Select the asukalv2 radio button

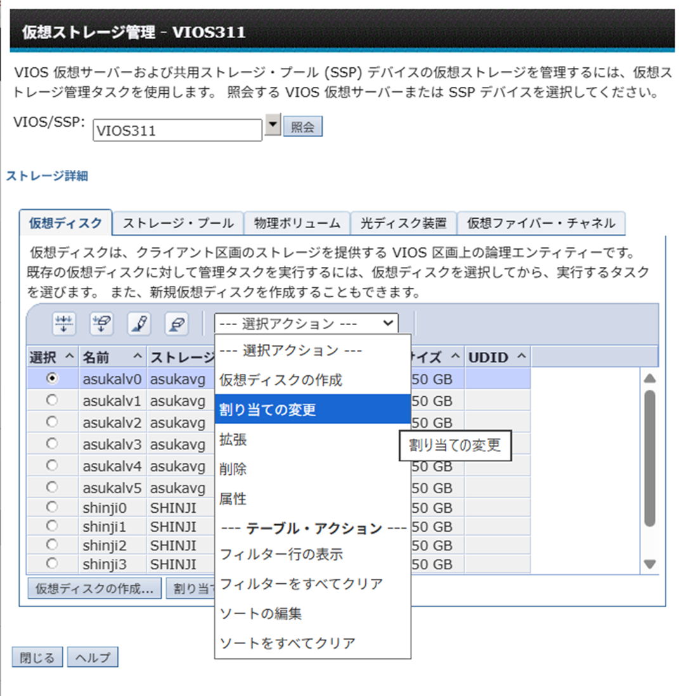click(52, 422)
